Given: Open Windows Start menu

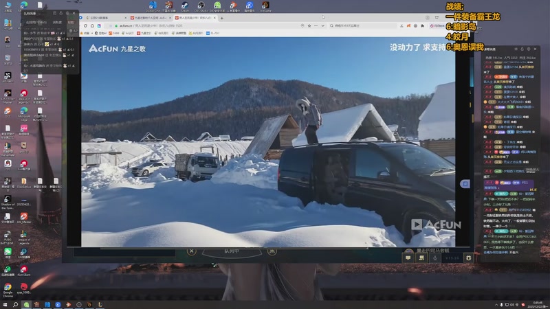Looking at the screenshot, I should pos(5,305).
